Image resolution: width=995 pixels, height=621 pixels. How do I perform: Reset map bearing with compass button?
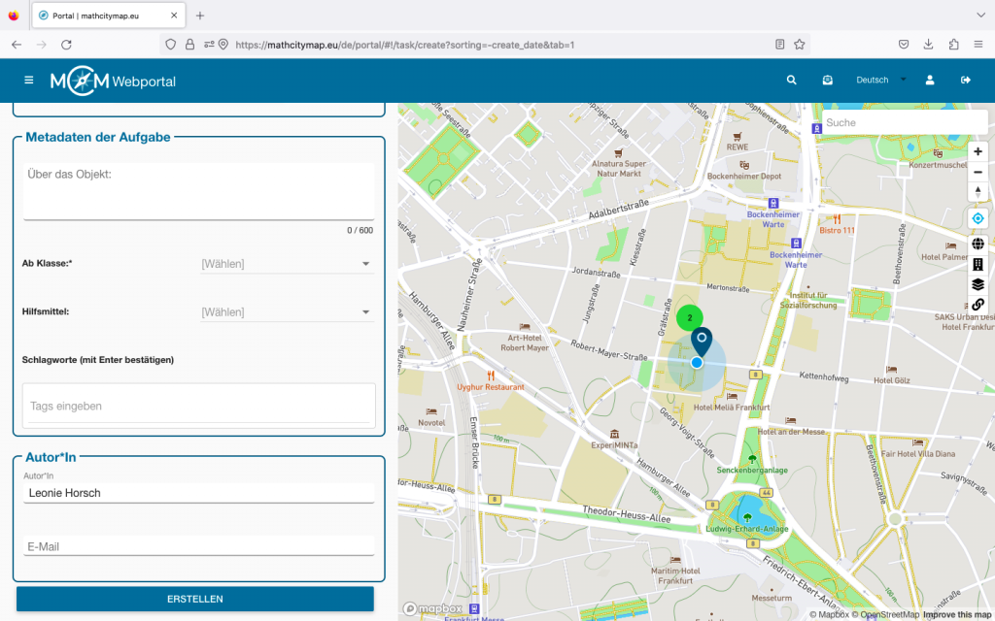pos(978,192)
